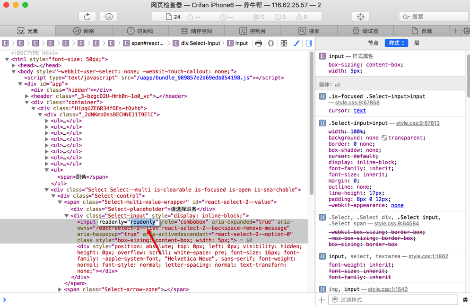Switch to the Debugger tab (调试器)

(366, 31)
